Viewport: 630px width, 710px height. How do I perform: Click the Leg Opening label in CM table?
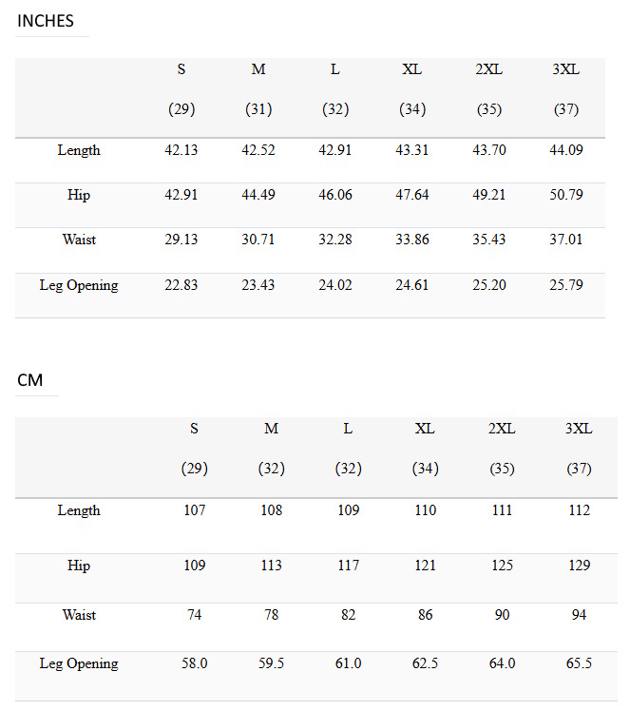[79, 663]
